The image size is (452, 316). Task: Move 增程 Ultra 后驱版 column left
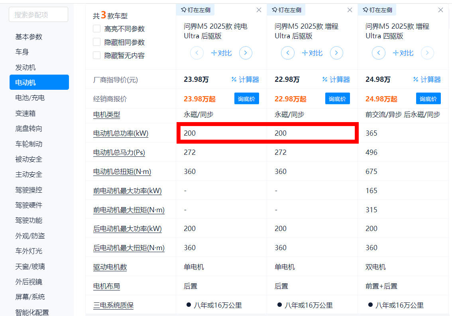point(288,53)
